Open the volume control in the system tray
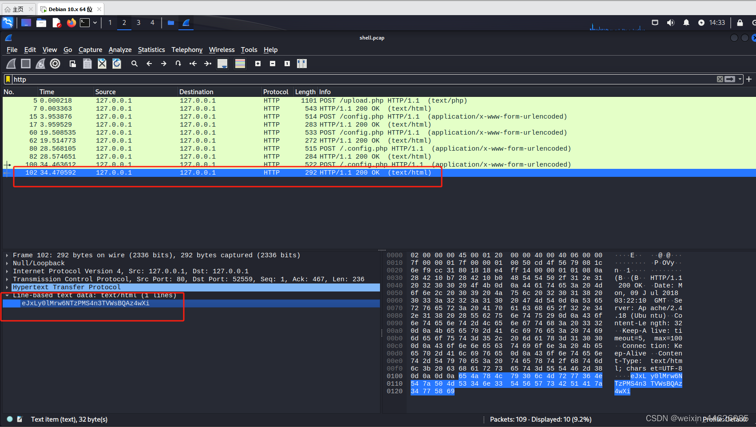Viewport: 756px width, 427px height. tap(671, 22)
